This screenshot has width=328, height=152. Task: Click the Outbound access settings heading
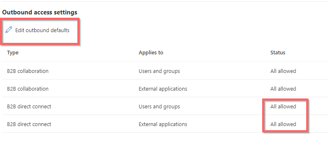pos(40,12)
